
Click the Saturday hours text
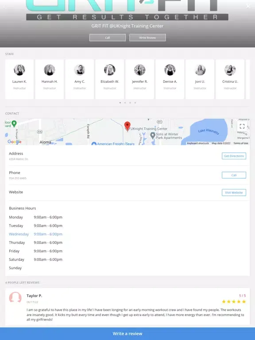[48, 259]
